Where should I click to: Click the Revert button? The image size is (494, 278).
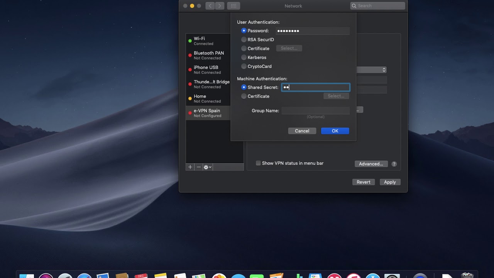pos(364,182)
